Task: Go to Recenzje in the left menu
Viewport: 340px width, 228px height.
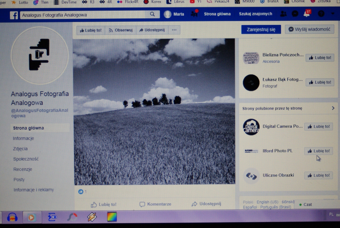Action: pyautogui.click(x=23, y=169)
